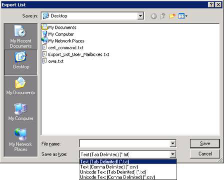224x180 pixels.
Task: Click the Save button
Action: pos(205,144)
